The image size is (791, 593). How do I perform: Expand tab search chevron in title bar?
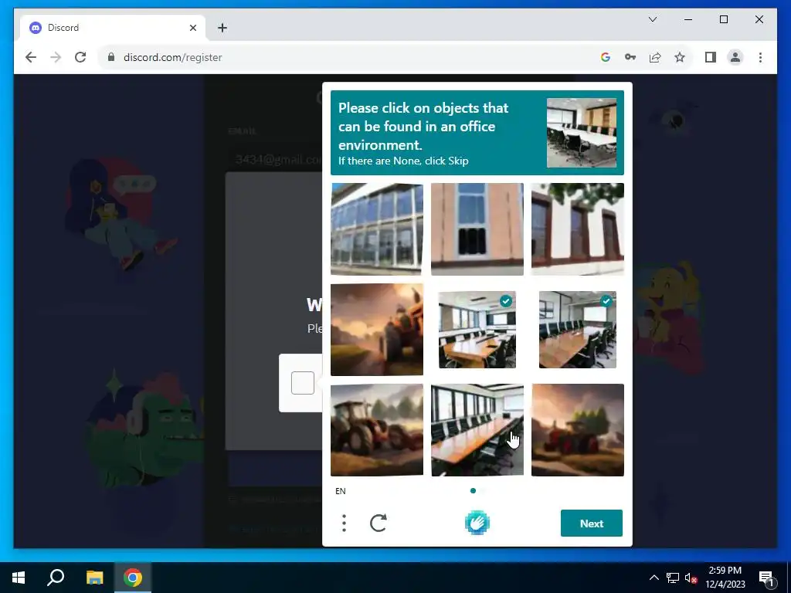click(652, 19)
